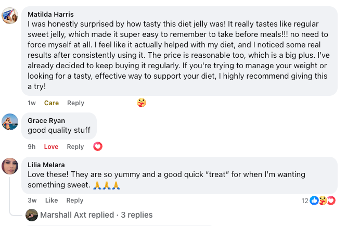View the care emoji reaction under Matilda's comment

coord(141,103)
